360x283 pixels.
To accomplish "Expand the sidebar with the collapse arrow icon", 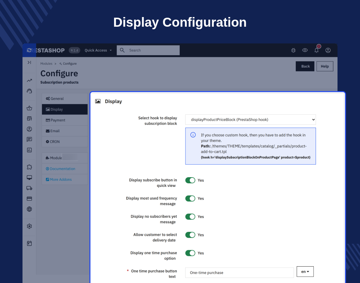I will (x=29, y=62).
